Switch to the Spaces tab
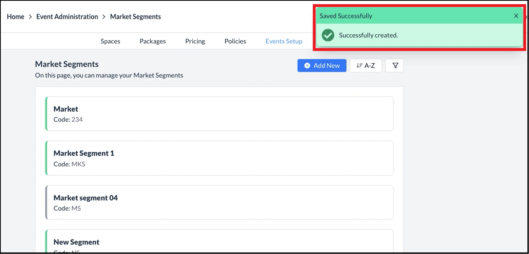 (110, 41)
